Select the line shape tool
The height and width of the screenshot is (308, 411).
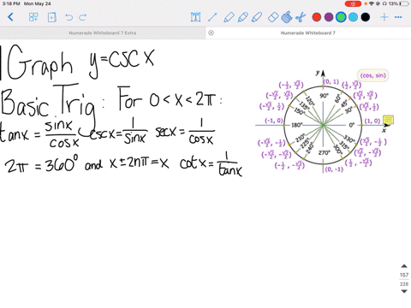(212, 17)
